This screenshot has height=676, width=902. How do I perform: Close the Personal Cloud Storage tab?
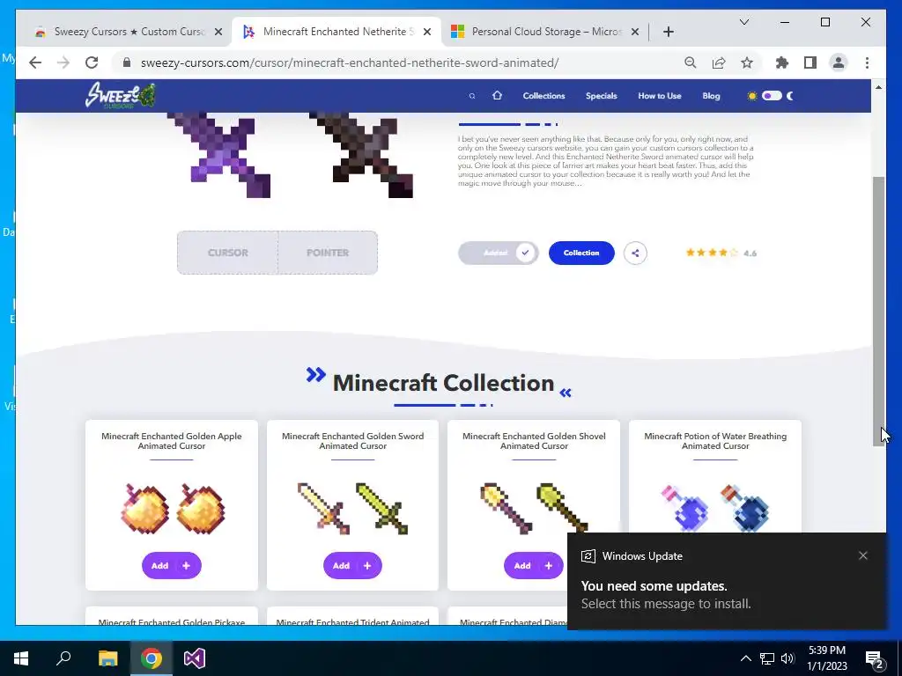635,33
